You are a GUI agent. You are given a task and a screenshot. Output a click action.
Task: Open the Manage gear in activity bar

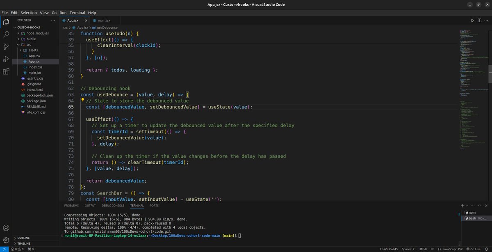point(6,240)
